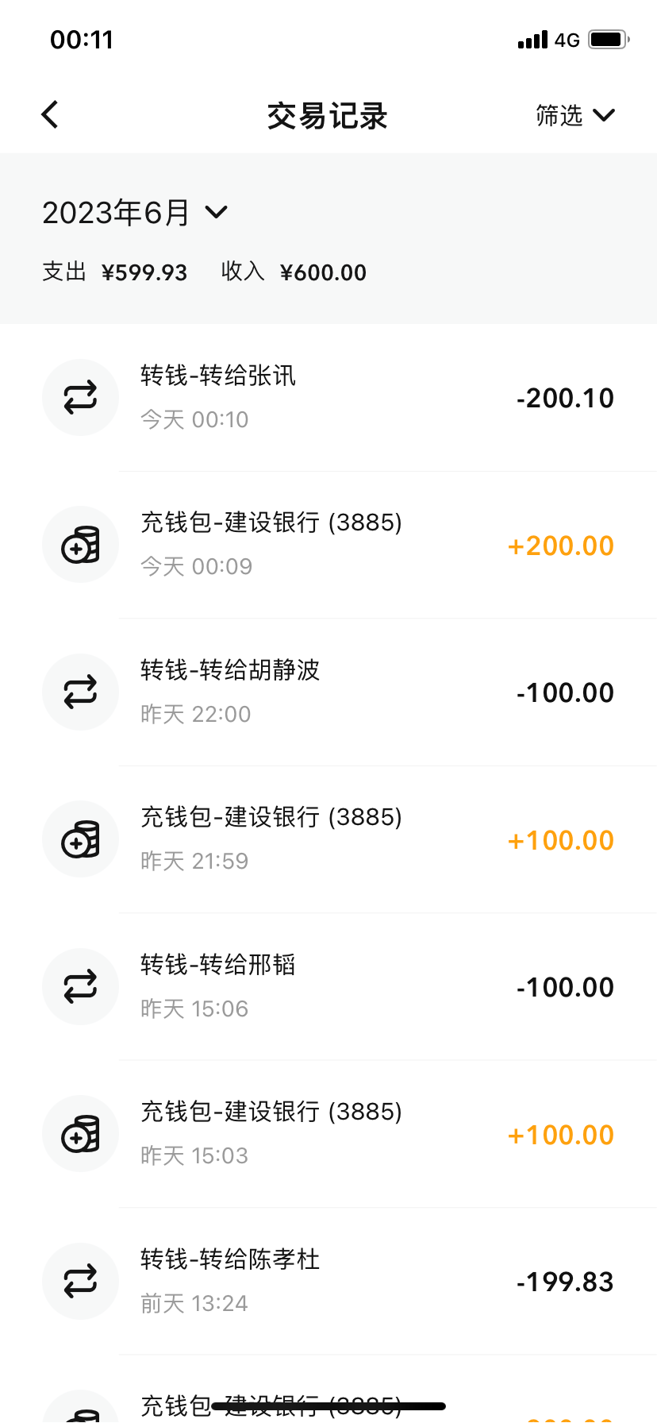
Task: Click top-up coin icon at 昨天 21:59
Action: click(x=80, y=839)
